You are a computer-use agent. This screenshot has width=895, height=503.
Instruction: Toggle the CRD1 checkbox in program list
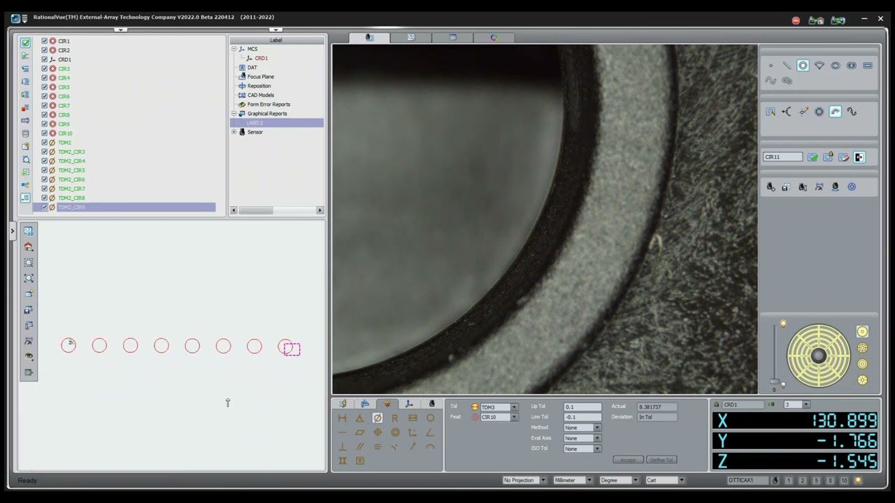pos(45,59)
